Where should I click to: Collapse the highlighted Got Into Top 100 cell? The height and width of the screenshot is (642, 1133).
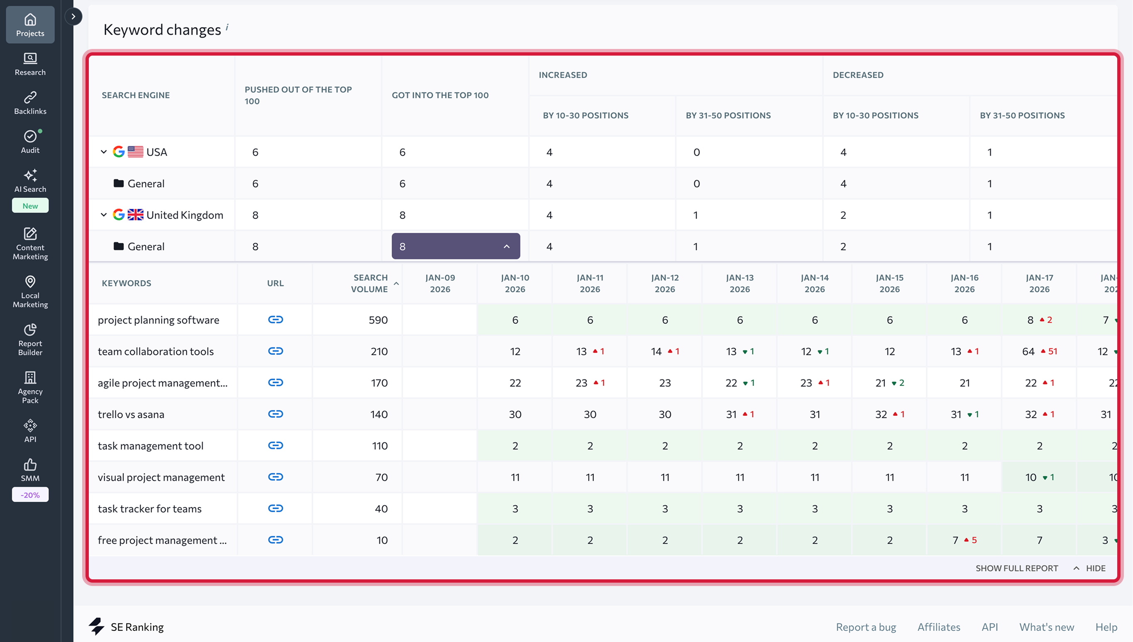pyautogui.click(x=507, y=247)
